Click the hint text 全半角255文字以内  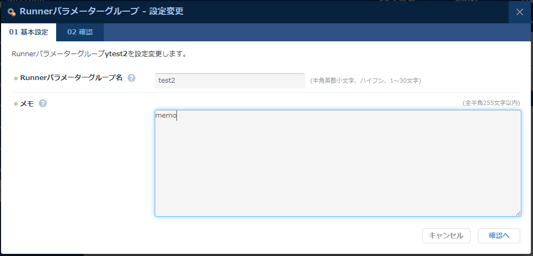pyautogui.click(x=492, y=103)
